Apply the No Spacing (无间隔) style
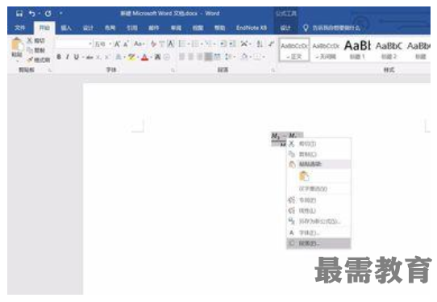 [x=326, y=51]
